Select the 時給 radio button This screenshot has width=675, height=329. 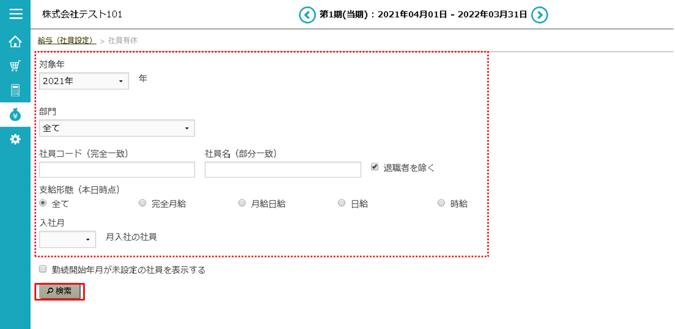point(441,203)
